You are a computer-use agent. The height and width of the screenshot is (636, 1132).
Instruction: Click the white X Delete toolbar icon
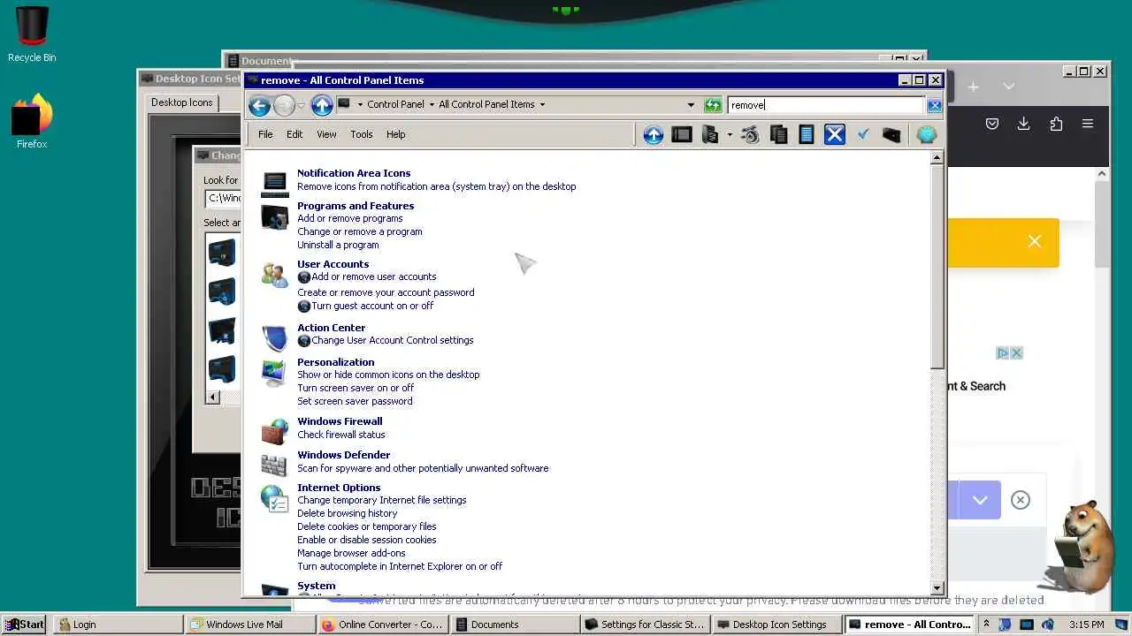coord(835,134)
